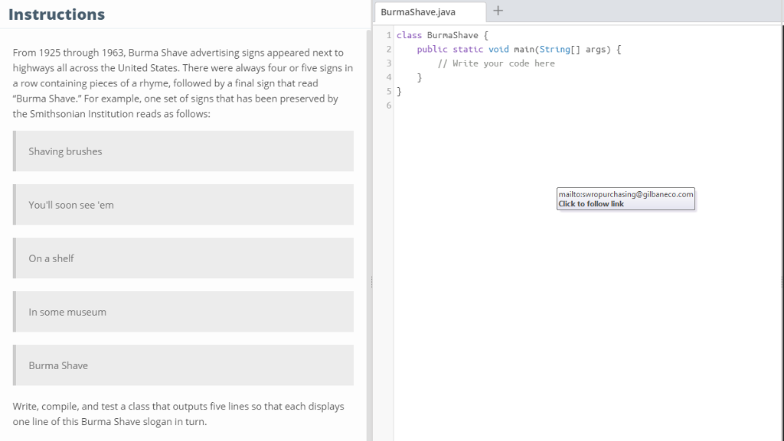Click the 'On a shelf' sign box
784x441 pixels.
pos(181,258)
